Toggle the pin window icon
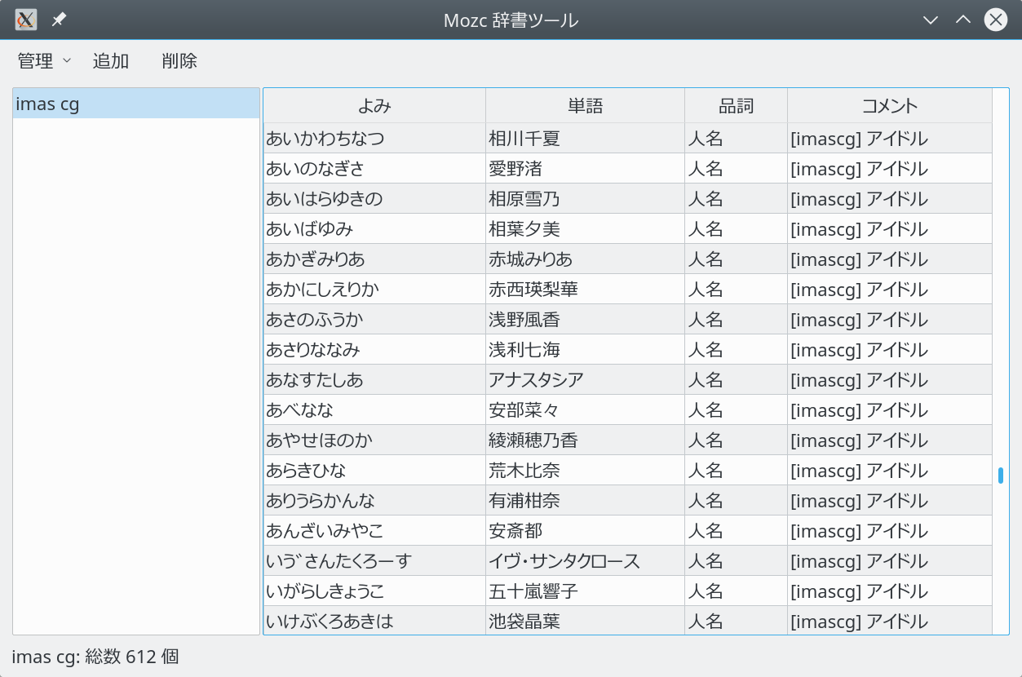 59,20
